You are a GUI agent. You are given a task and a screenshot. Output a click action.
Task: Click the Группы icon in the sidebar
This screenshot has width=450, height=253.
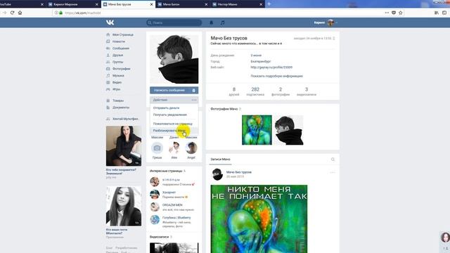tap(108, 62)
